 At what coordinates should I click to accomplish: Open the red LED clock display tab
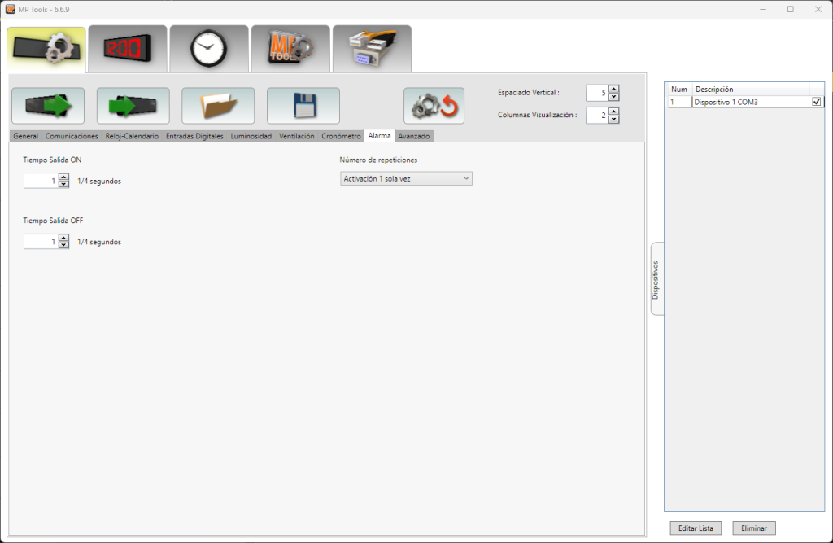pyautogui.click(x=128, y=49)
